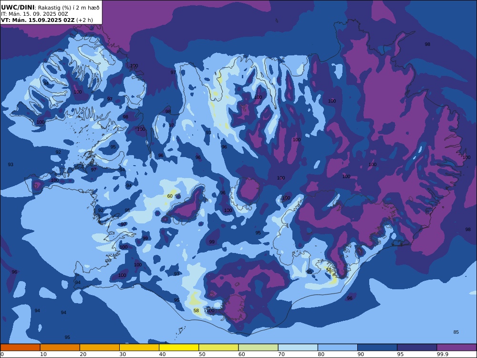Screen dimensions: 477x358
Task: Click the '57' humidity value on the map
Action: pos(329,270)
